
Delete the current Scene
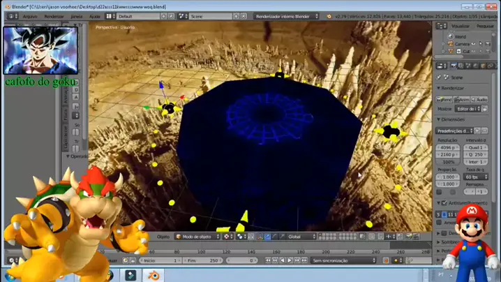pyautogui.click(x=244, y=16)
